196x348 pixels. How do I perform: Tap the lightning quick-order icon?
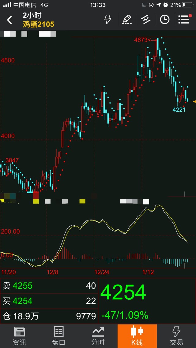click(107, 20)
